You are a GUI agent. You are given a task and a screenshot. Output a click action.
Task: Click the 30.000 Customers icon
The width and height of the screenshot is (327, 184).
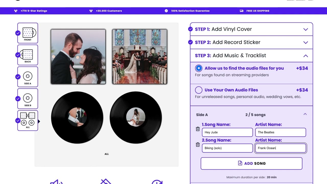pos(91,11)
